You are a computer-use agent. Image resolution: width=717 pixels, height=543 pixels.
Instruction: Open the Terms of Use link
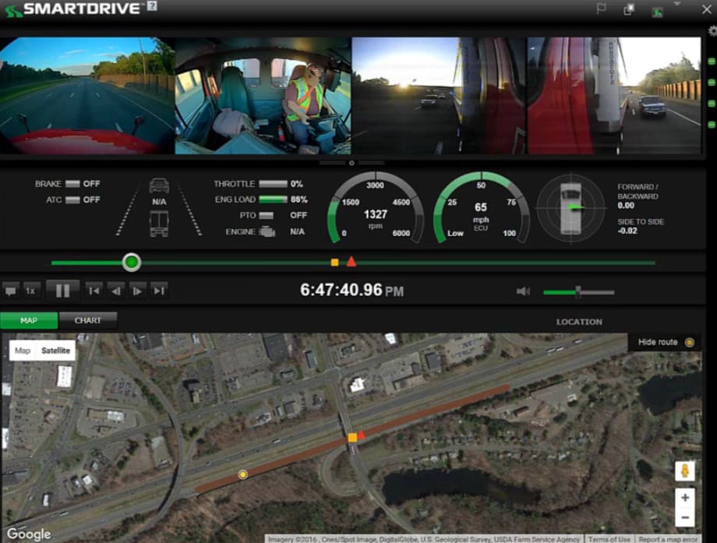coord(609,538)
